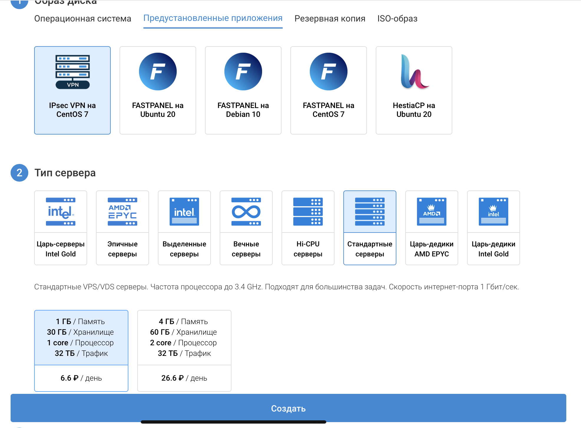Click Hi-CPU серверы caption

point(308,249)
